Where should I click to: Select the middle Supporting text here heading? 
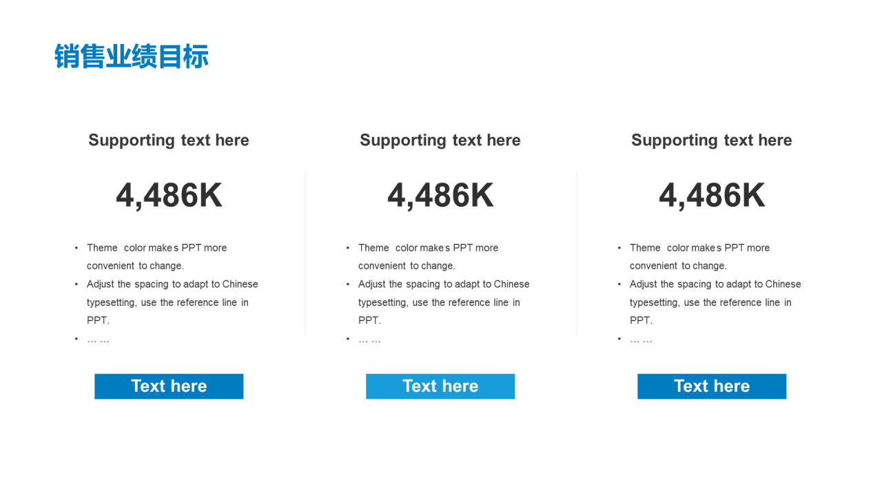[x=440, y=141]
